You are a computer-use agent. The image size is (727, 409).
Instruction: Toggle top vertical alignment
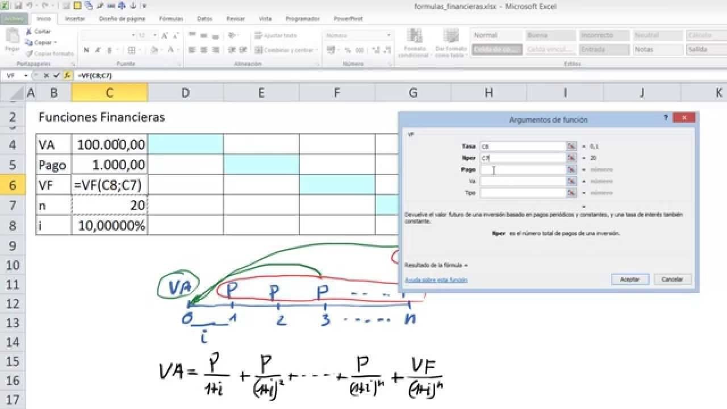coord(192,35)
